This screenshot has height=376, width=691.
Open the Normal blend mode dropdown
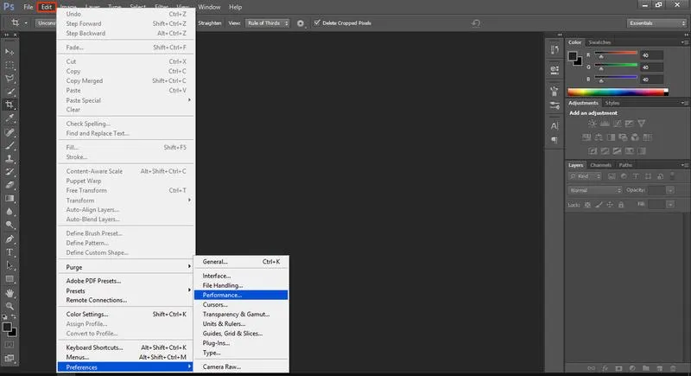tap(595, 190)
